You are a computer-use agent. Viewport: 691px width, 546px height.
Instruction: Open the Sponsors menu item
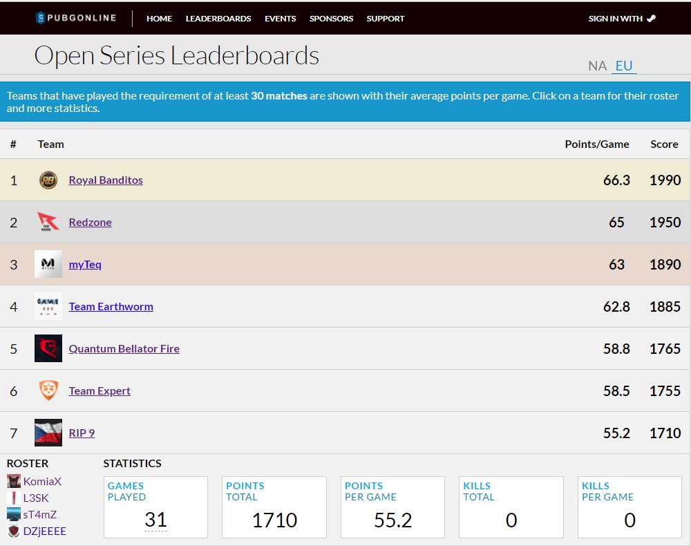click(331, 19)
